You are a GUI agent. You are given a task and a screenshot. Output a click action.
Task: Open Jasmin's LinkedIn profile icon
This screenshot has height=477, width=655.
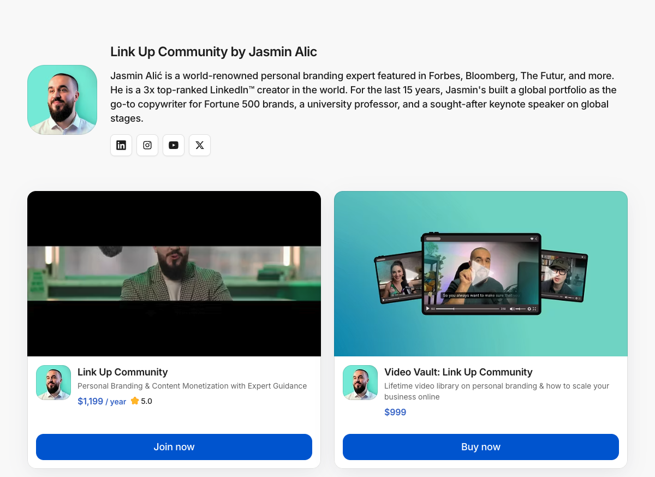121,145
